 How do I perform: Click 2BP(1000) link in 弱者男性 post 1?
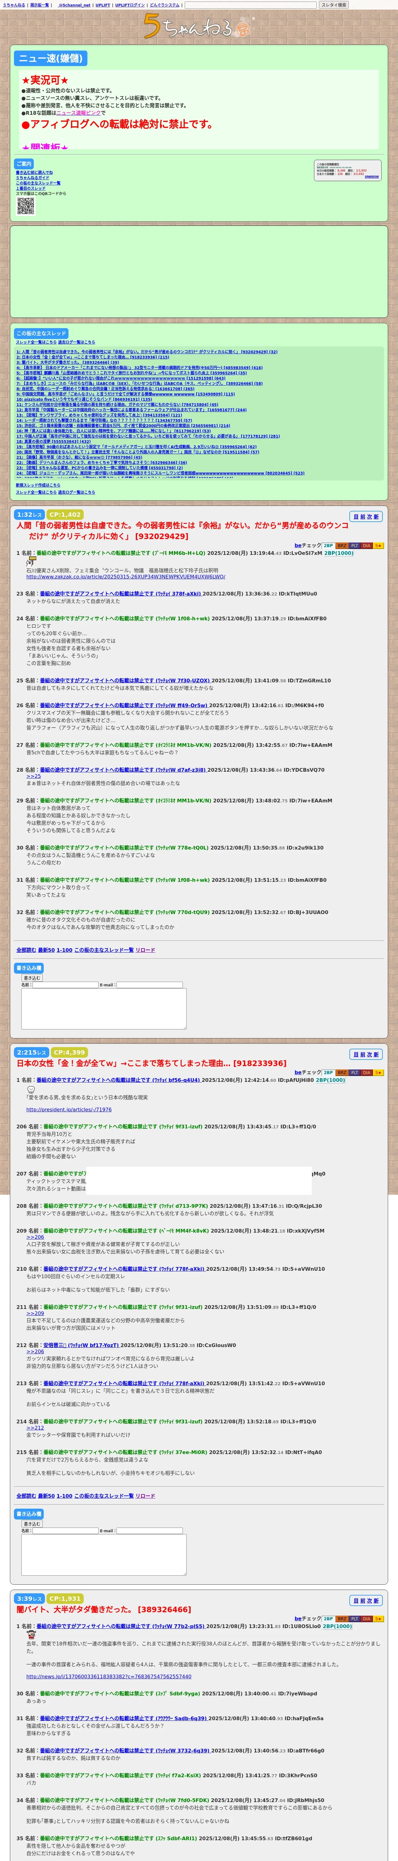(x=339, y=553)
